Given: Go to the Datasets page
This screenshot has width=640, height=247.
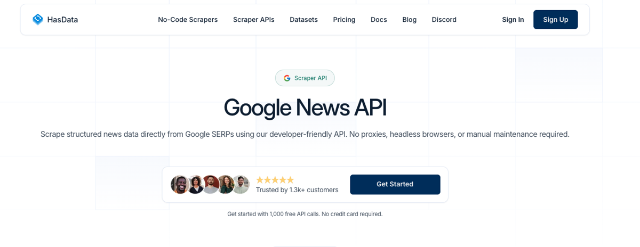Looking at the screenshot, I should pyautogui.click(x=303, y=20).
